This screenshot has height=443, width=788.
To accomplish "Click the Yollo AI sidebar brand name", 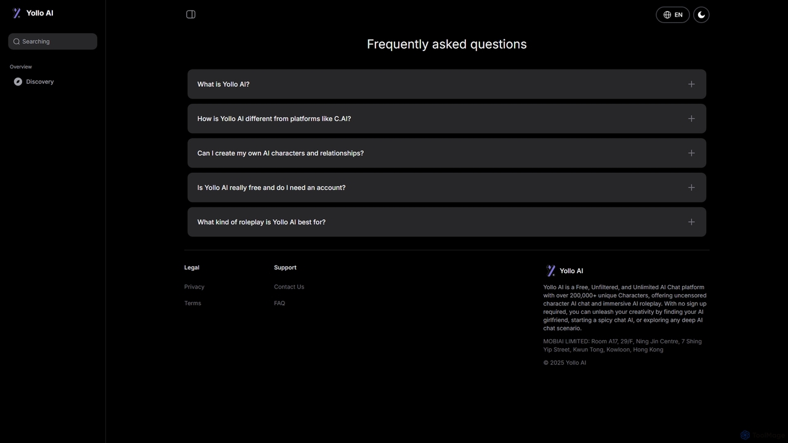I will [40, 13].
